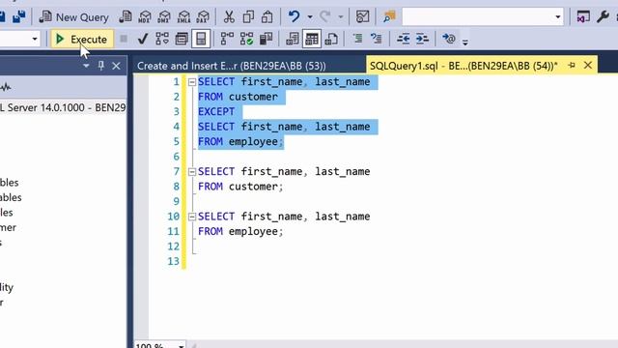Viewport: 618px width, 348px height.
Task: Click the Copy icon
Action: tap(248, 16)
